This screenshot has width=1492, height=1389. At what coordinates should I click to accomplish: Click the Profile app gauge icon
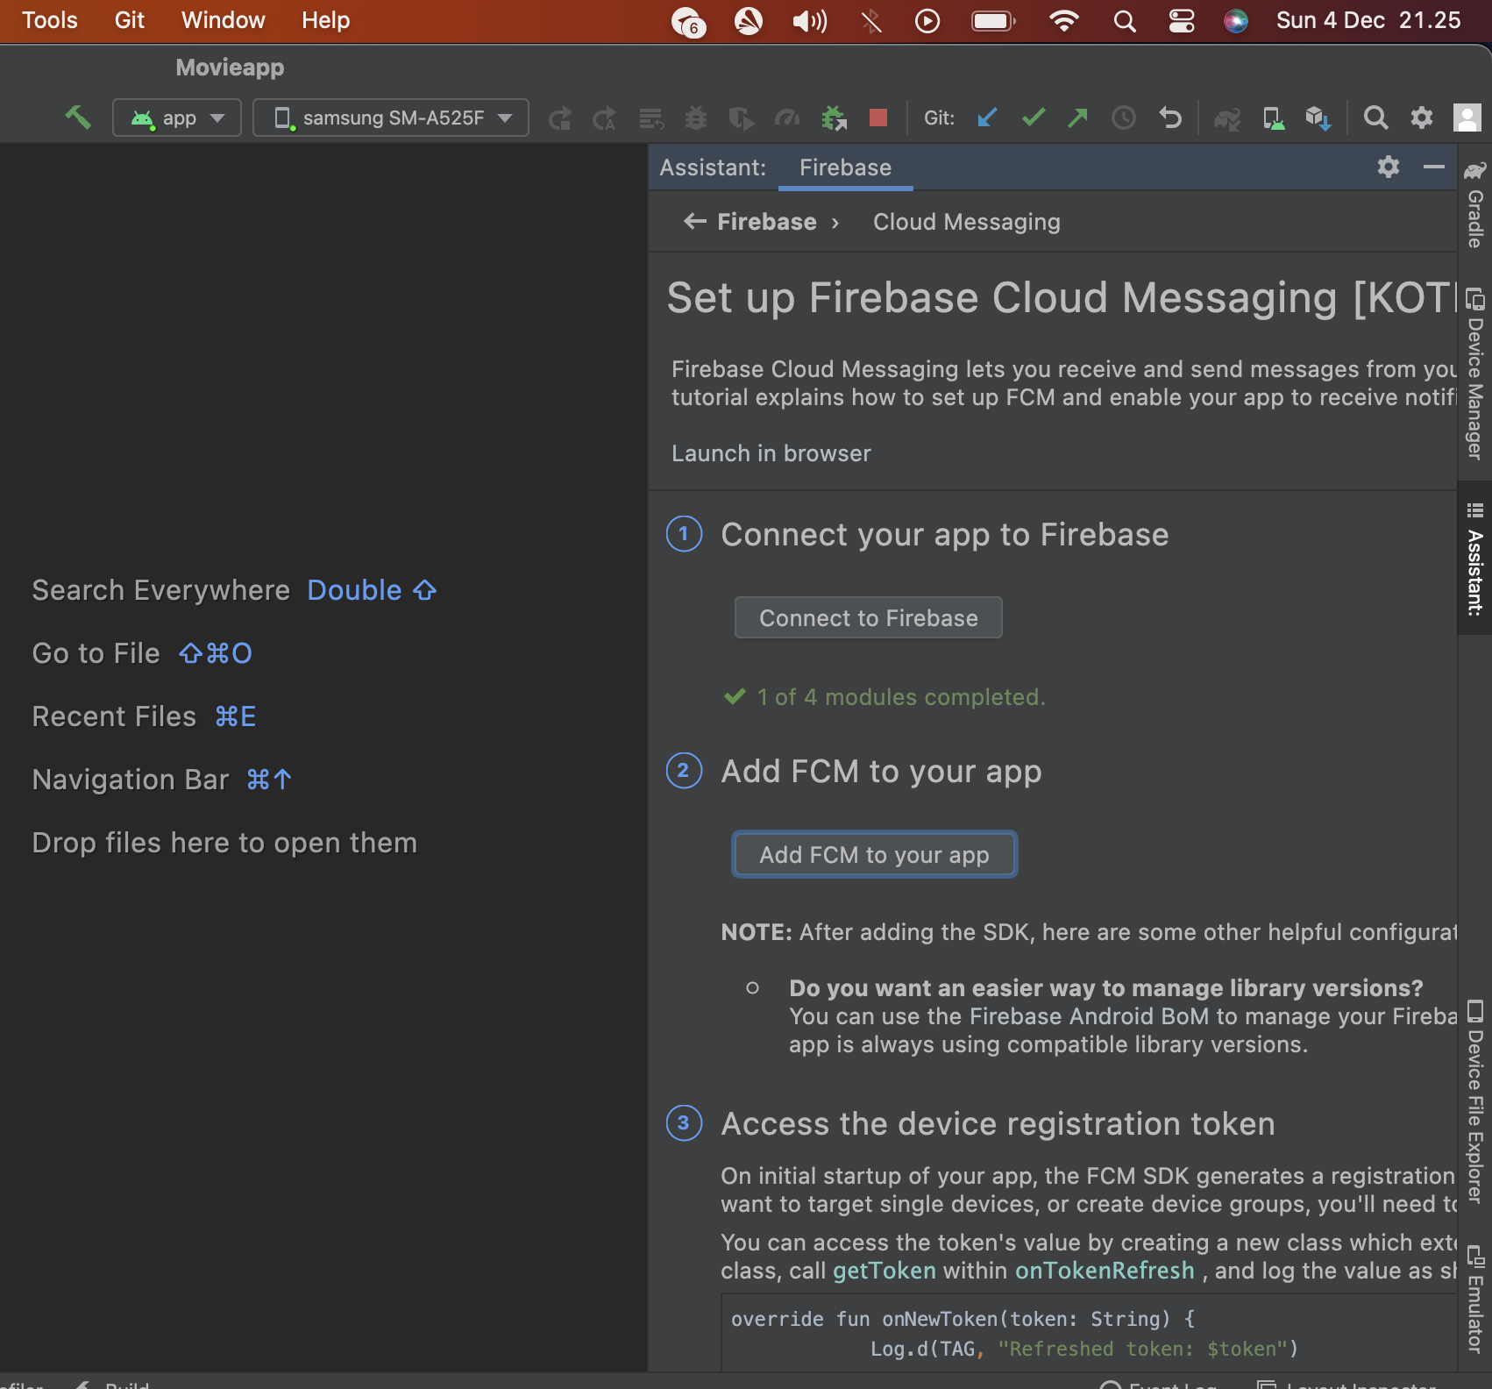(787, 118)
